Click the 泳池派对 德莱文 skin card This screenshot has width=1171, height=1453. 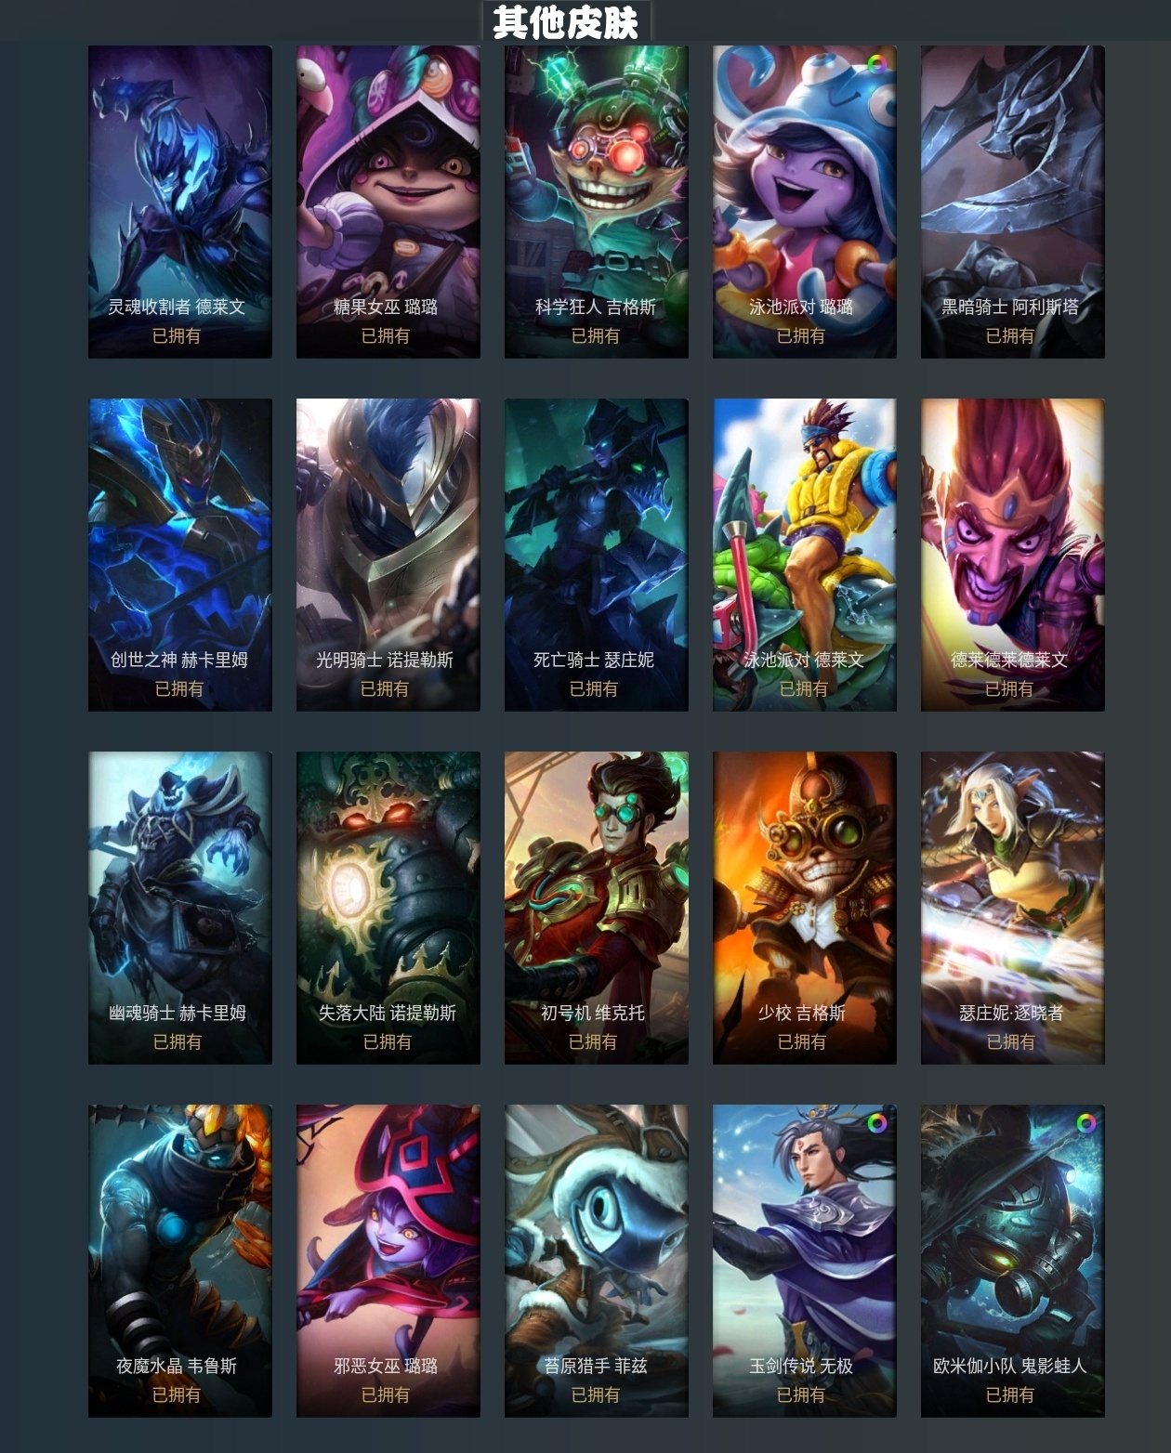805,555
